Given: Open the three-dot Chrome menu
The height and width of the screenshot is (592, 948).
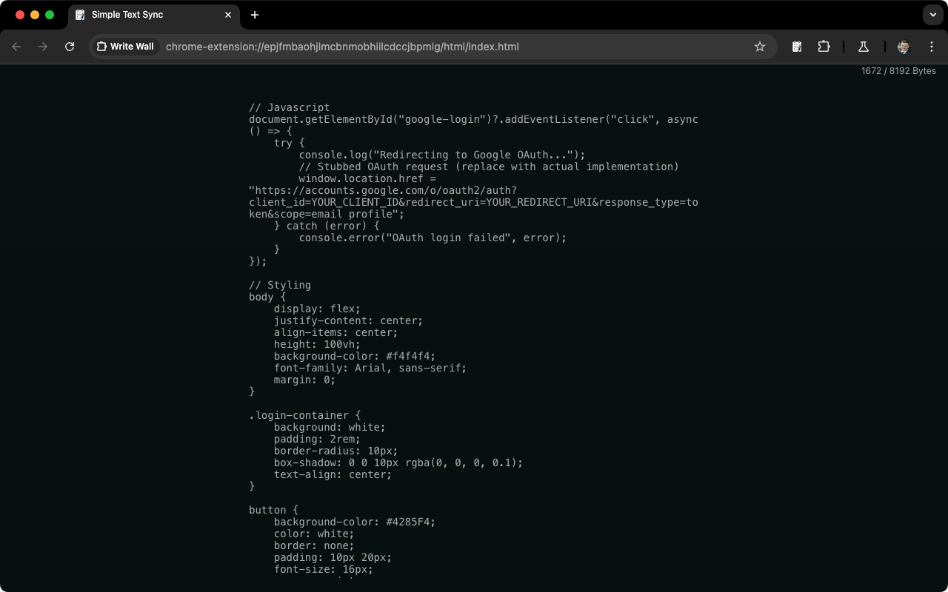Looking at the screenshot, I should pyautogui.click(x=932, y=46).
